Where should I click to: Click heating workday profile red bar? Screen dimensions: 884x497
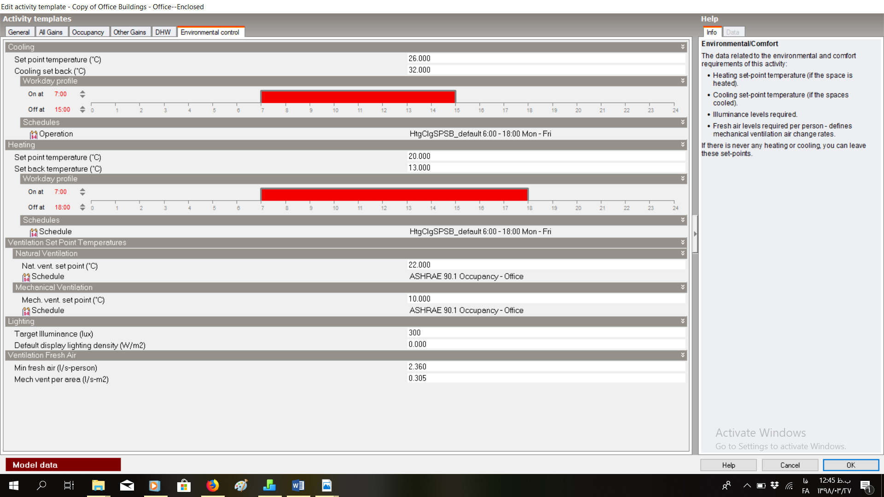(x=395, y=195)
